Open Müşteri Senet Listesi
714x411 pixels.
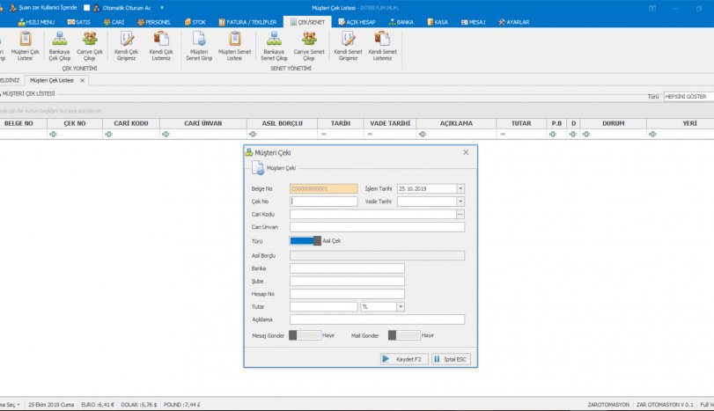click(x=235, y=45)
